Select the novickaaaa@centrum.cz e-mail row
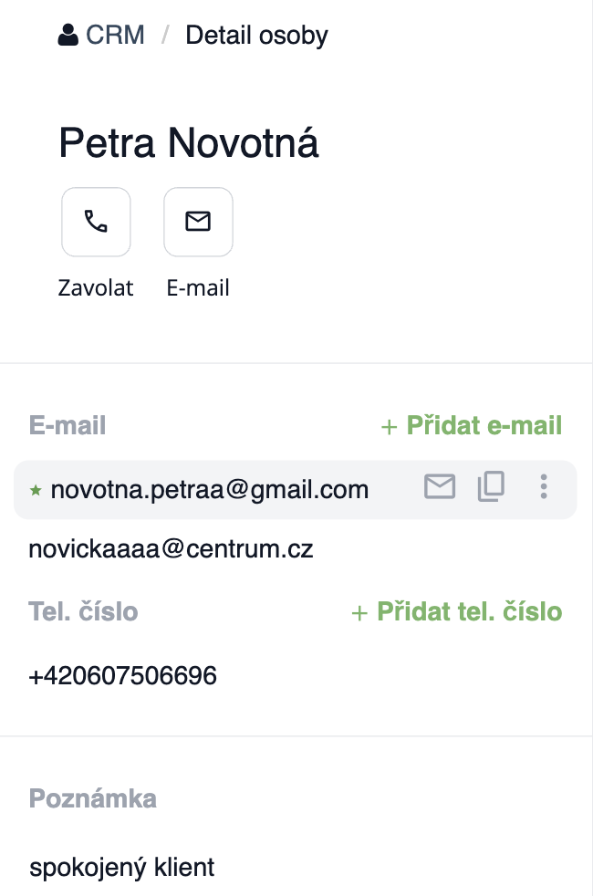The image size is (593, 896). tap(172, 549)
